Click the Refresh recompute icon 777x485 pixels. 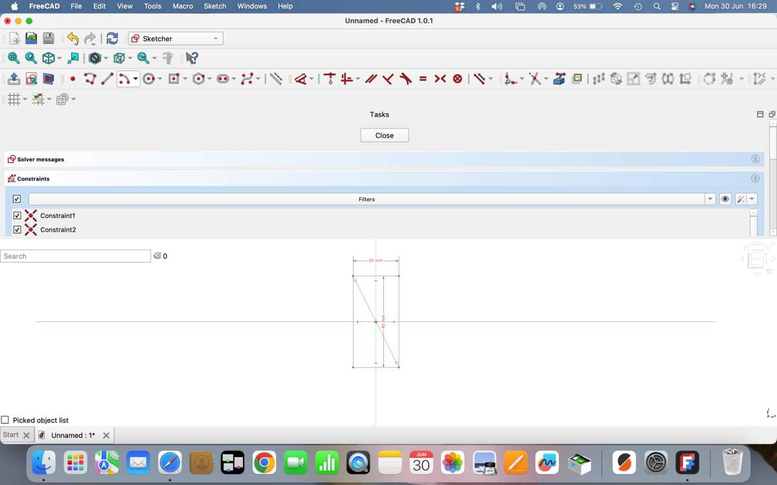[112, 39]
